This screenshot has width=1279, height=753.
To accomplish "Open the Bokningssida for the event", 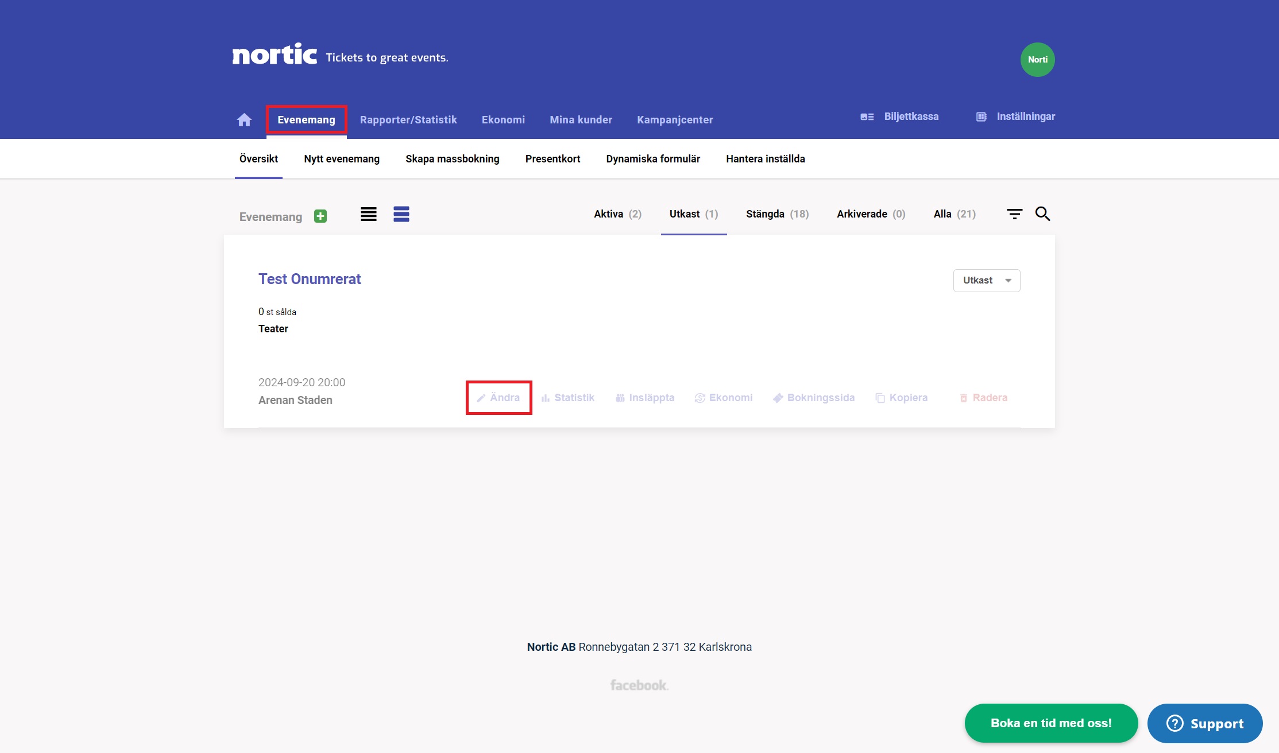I will coord(813,397).
